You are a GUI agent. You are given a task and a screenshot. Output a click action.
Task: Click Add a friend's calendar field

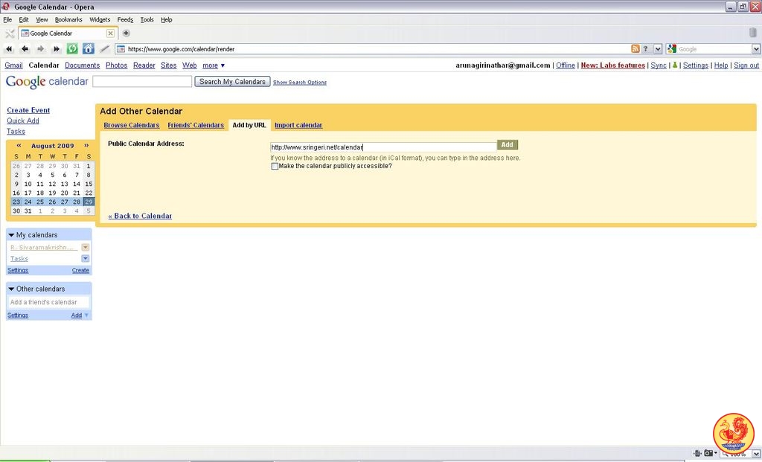(x=48, y=302)
